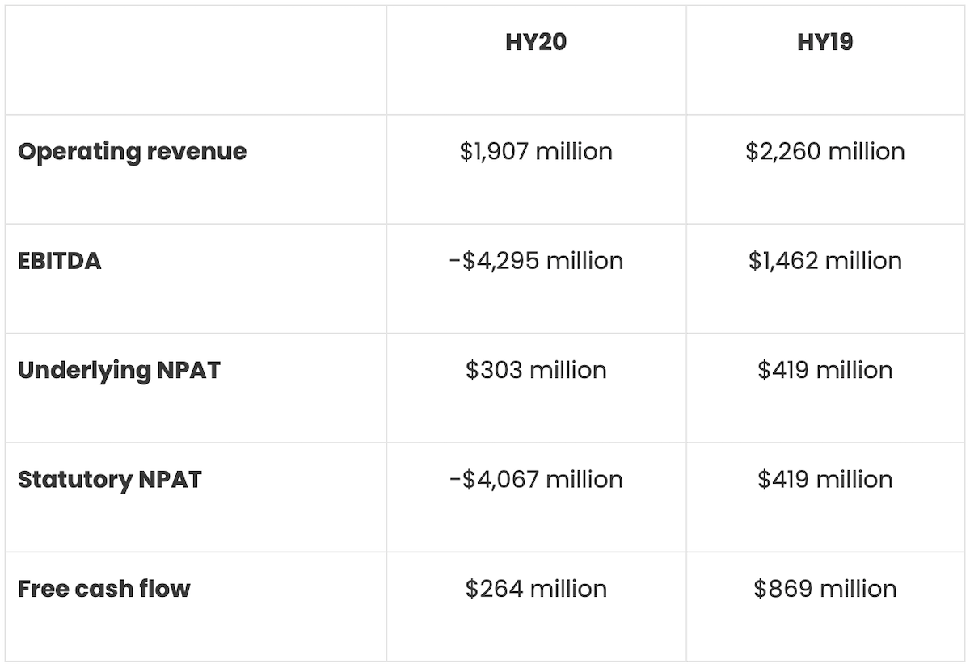Select the EBITDA row label

[60, 261]
